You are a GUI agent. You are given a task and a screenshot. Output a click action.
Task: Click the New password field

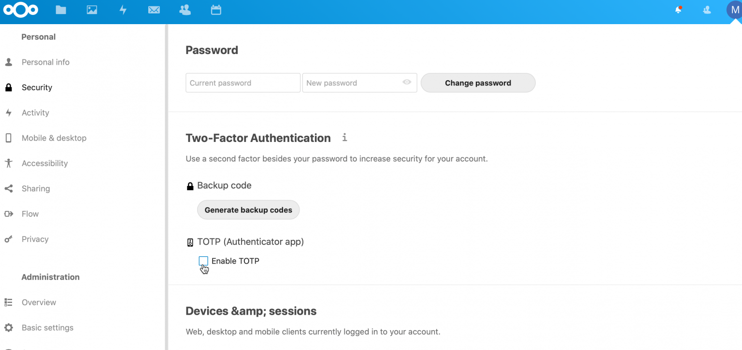click(353, 83)
